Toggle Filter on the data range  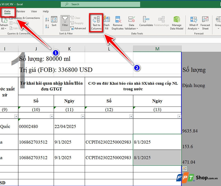(65, 24)
